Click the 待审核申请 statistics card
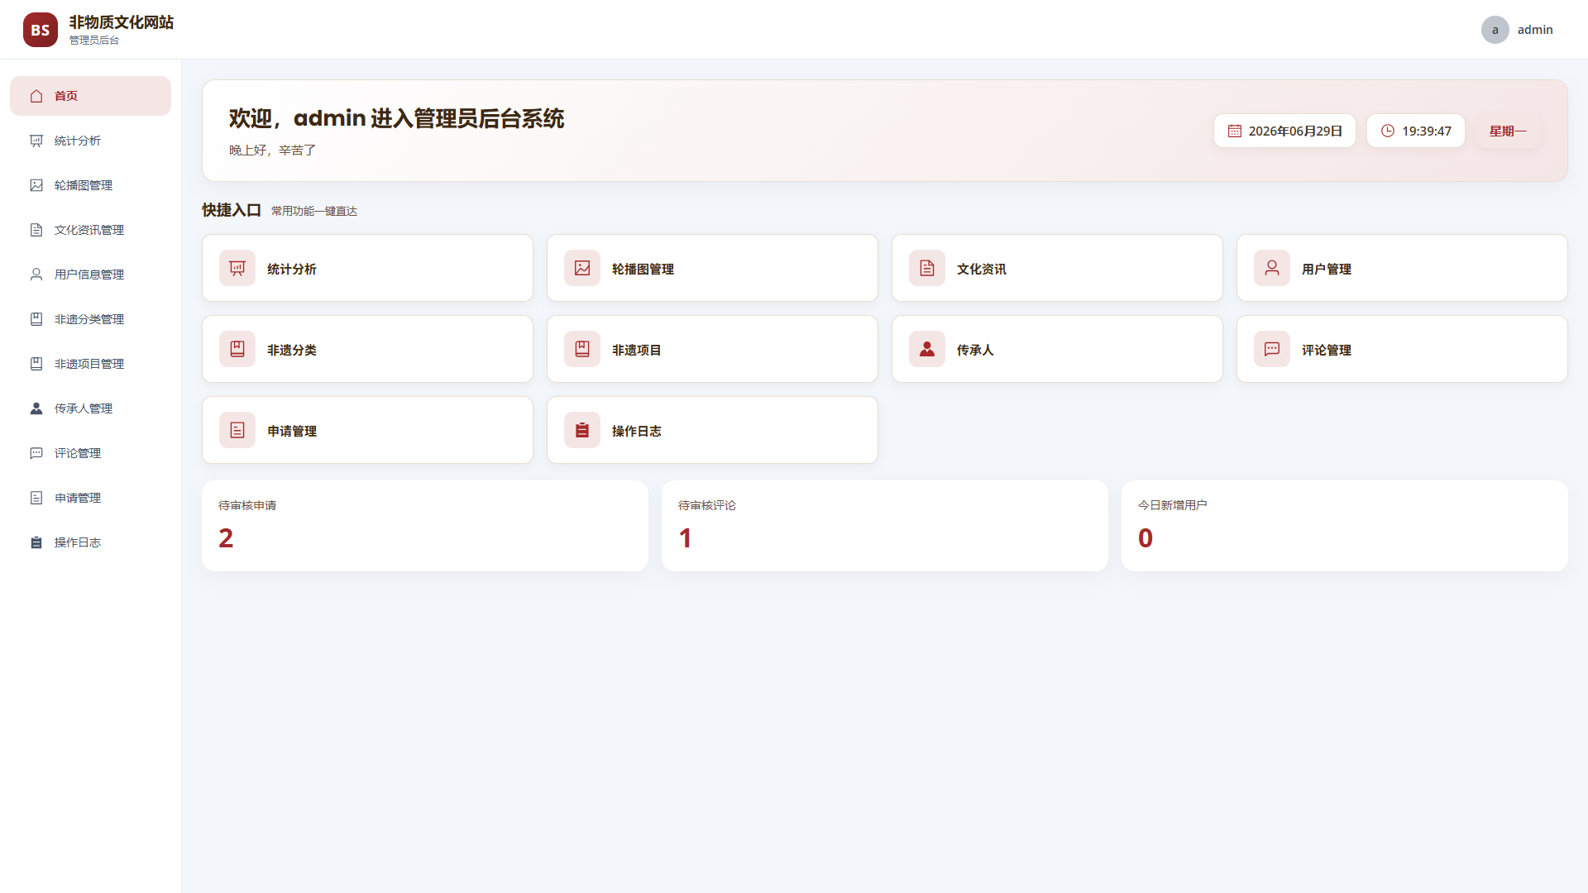Screen dimensions: 1588x893 pos(425,526)
